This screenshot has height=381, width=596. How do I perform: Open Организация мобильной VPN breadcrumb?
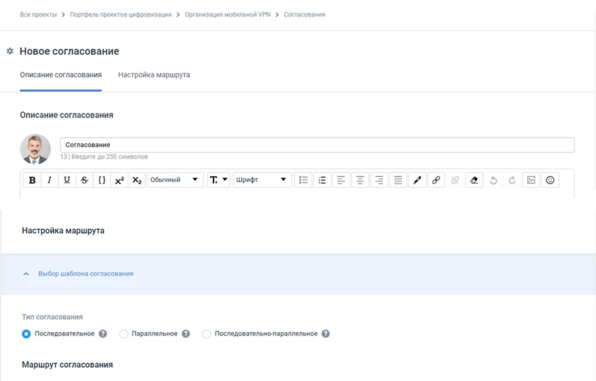click(228, 15)
